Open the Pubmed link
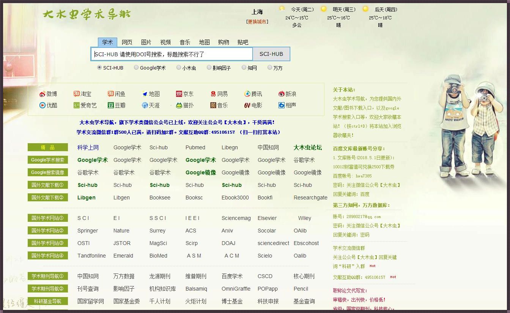The height and width of the screenshot is (313, 510). 195,147
